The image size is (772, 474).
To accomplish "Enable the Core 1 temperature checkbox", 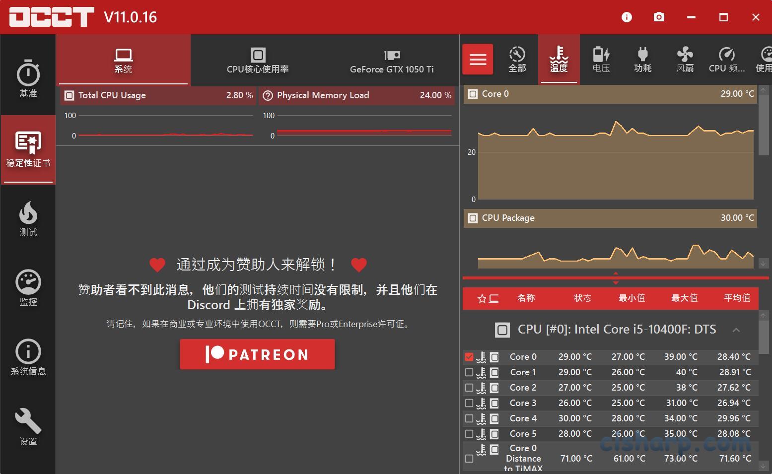I will pos(469,372).
